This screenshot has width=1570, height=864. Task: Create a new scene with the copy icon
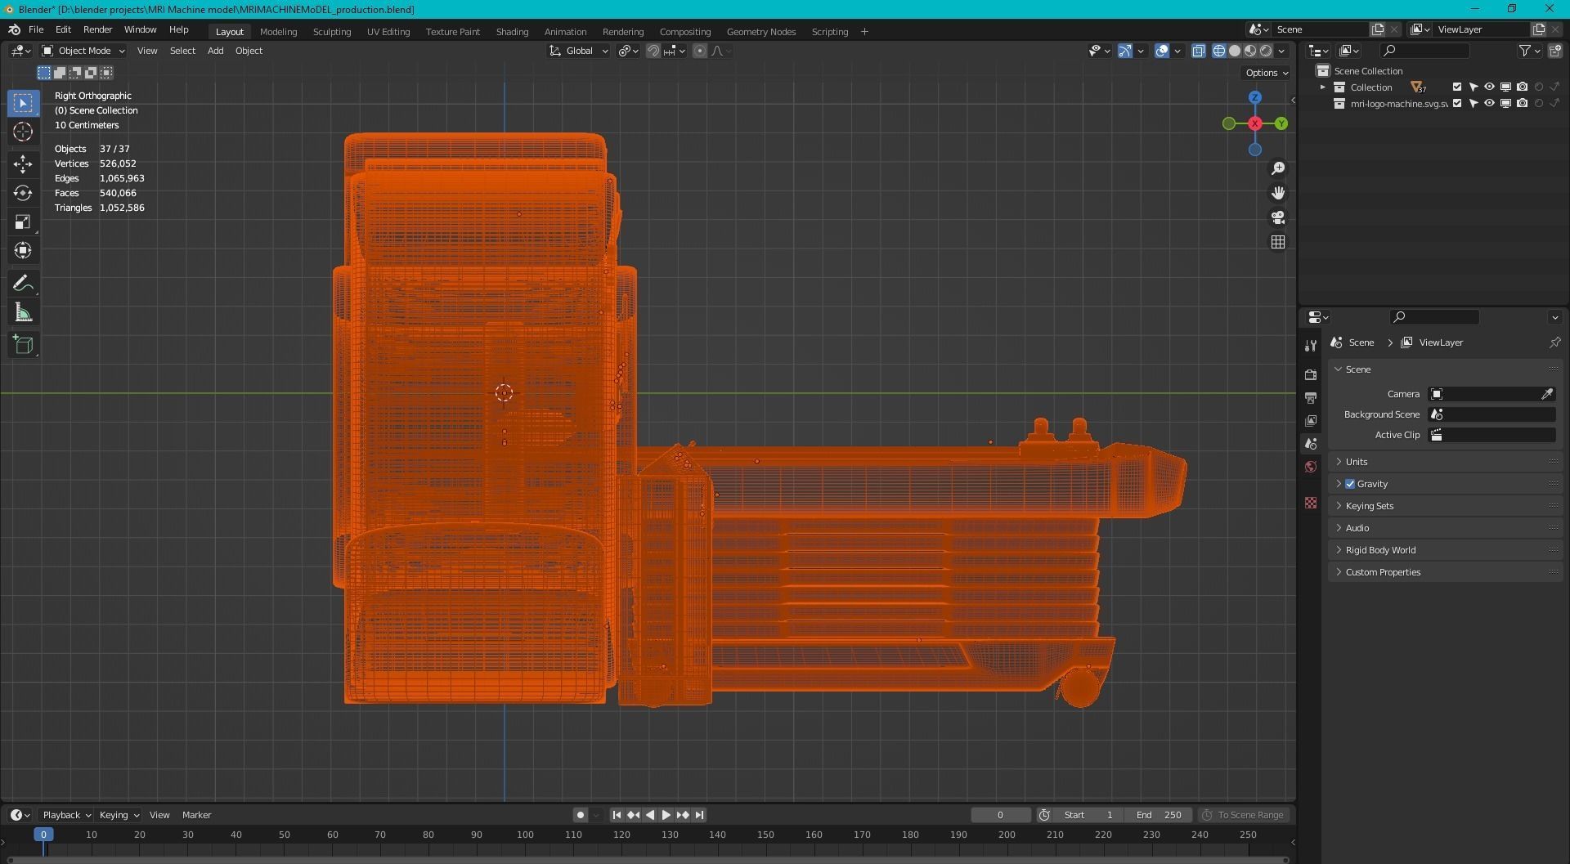pos(1378,29)
